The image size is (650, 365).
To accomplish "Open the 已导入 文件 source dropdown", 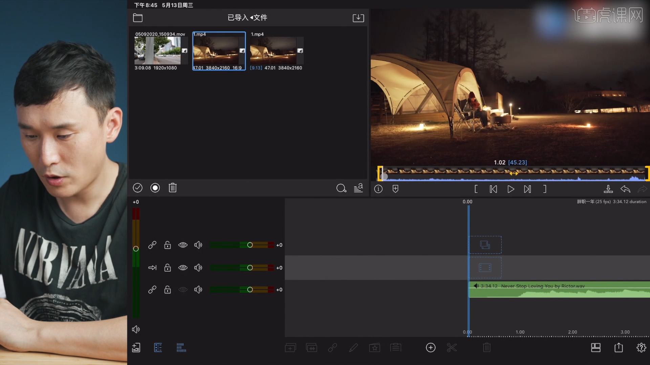I will [x=247, y=18].
